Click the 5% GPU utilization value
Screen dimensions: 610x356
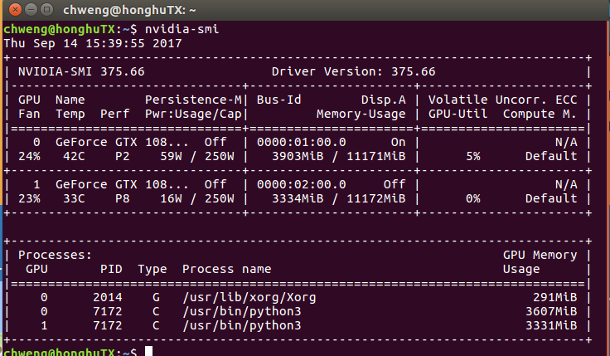(x=472, y=155)
